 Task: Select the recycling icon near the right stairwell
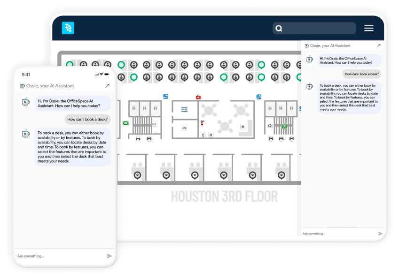tap(270, 125)
